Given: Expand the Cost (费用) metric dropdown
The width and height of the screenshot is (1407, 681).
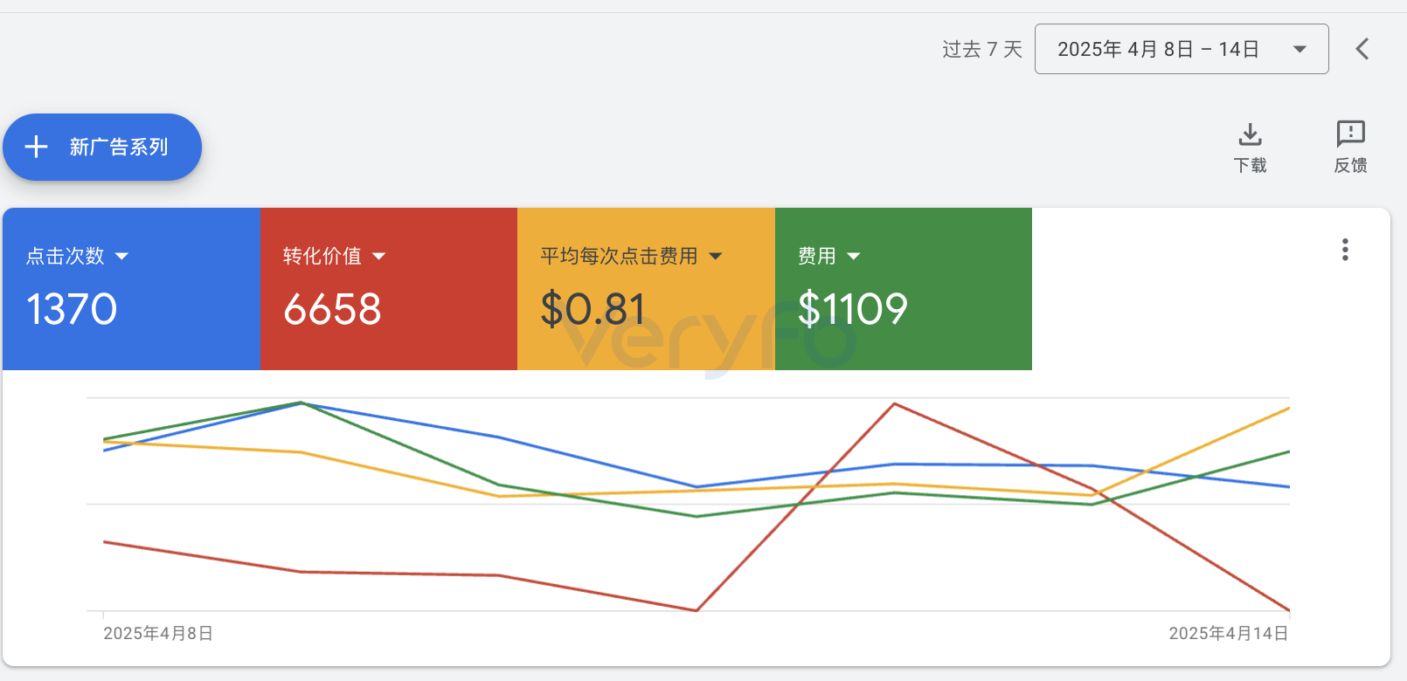Looking at the screenshot, I should point(854,256).
